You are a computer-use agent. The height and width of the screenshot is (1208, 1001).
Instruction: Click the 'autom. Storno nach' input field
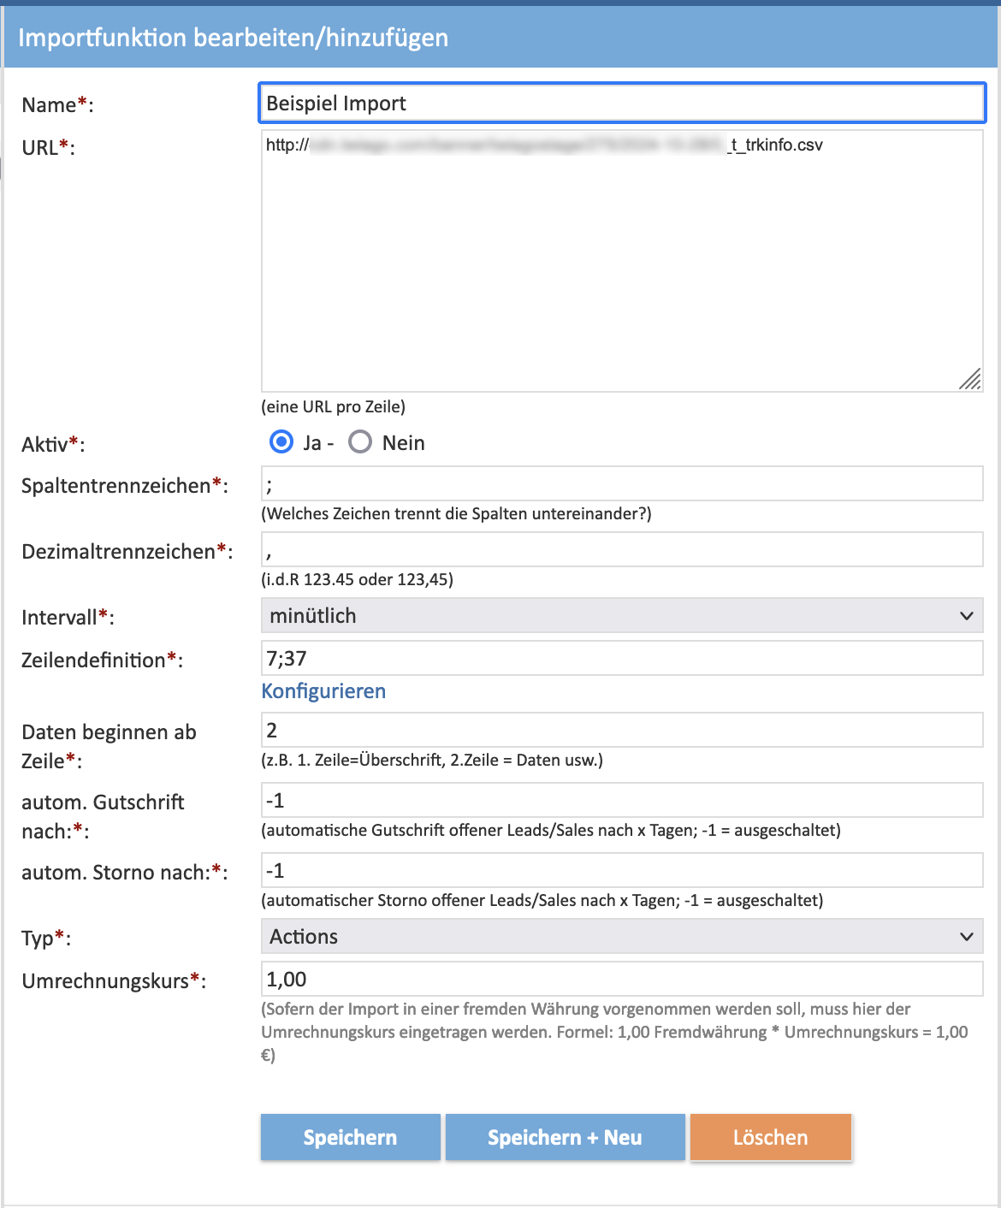[x=621, y=871]
